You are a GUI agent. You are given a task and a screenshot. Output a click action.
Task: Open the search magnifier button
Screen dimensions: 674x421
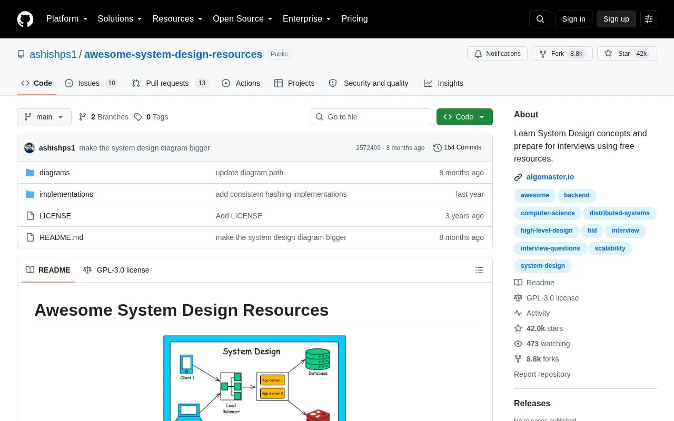point(540,19)
